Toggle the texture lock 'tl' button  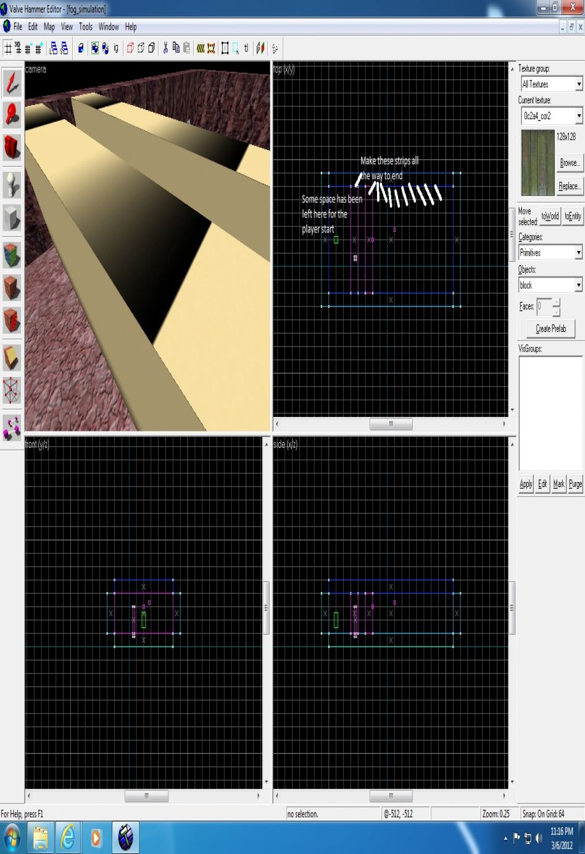click(246, 48)
